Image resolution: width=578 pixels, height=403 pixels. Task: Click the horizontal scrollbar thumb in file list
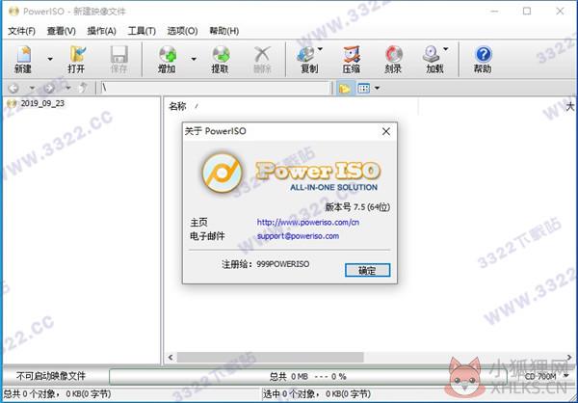pyautogui.click(x=270, y=358)
